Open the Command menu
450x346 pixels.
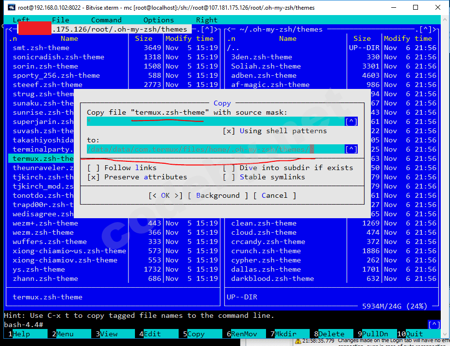coord(106,20)
